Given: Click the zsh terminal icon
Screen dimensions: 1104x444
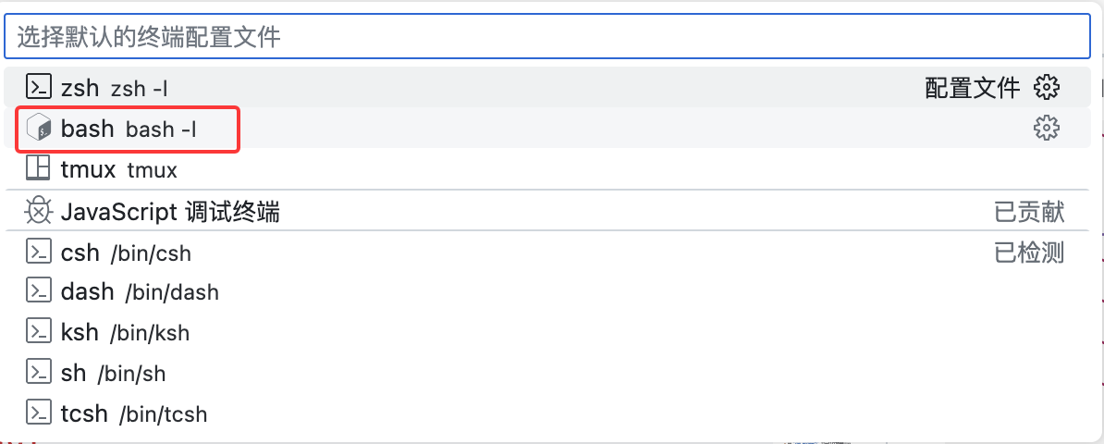Looking at the screenshot, I should (38, 88).
